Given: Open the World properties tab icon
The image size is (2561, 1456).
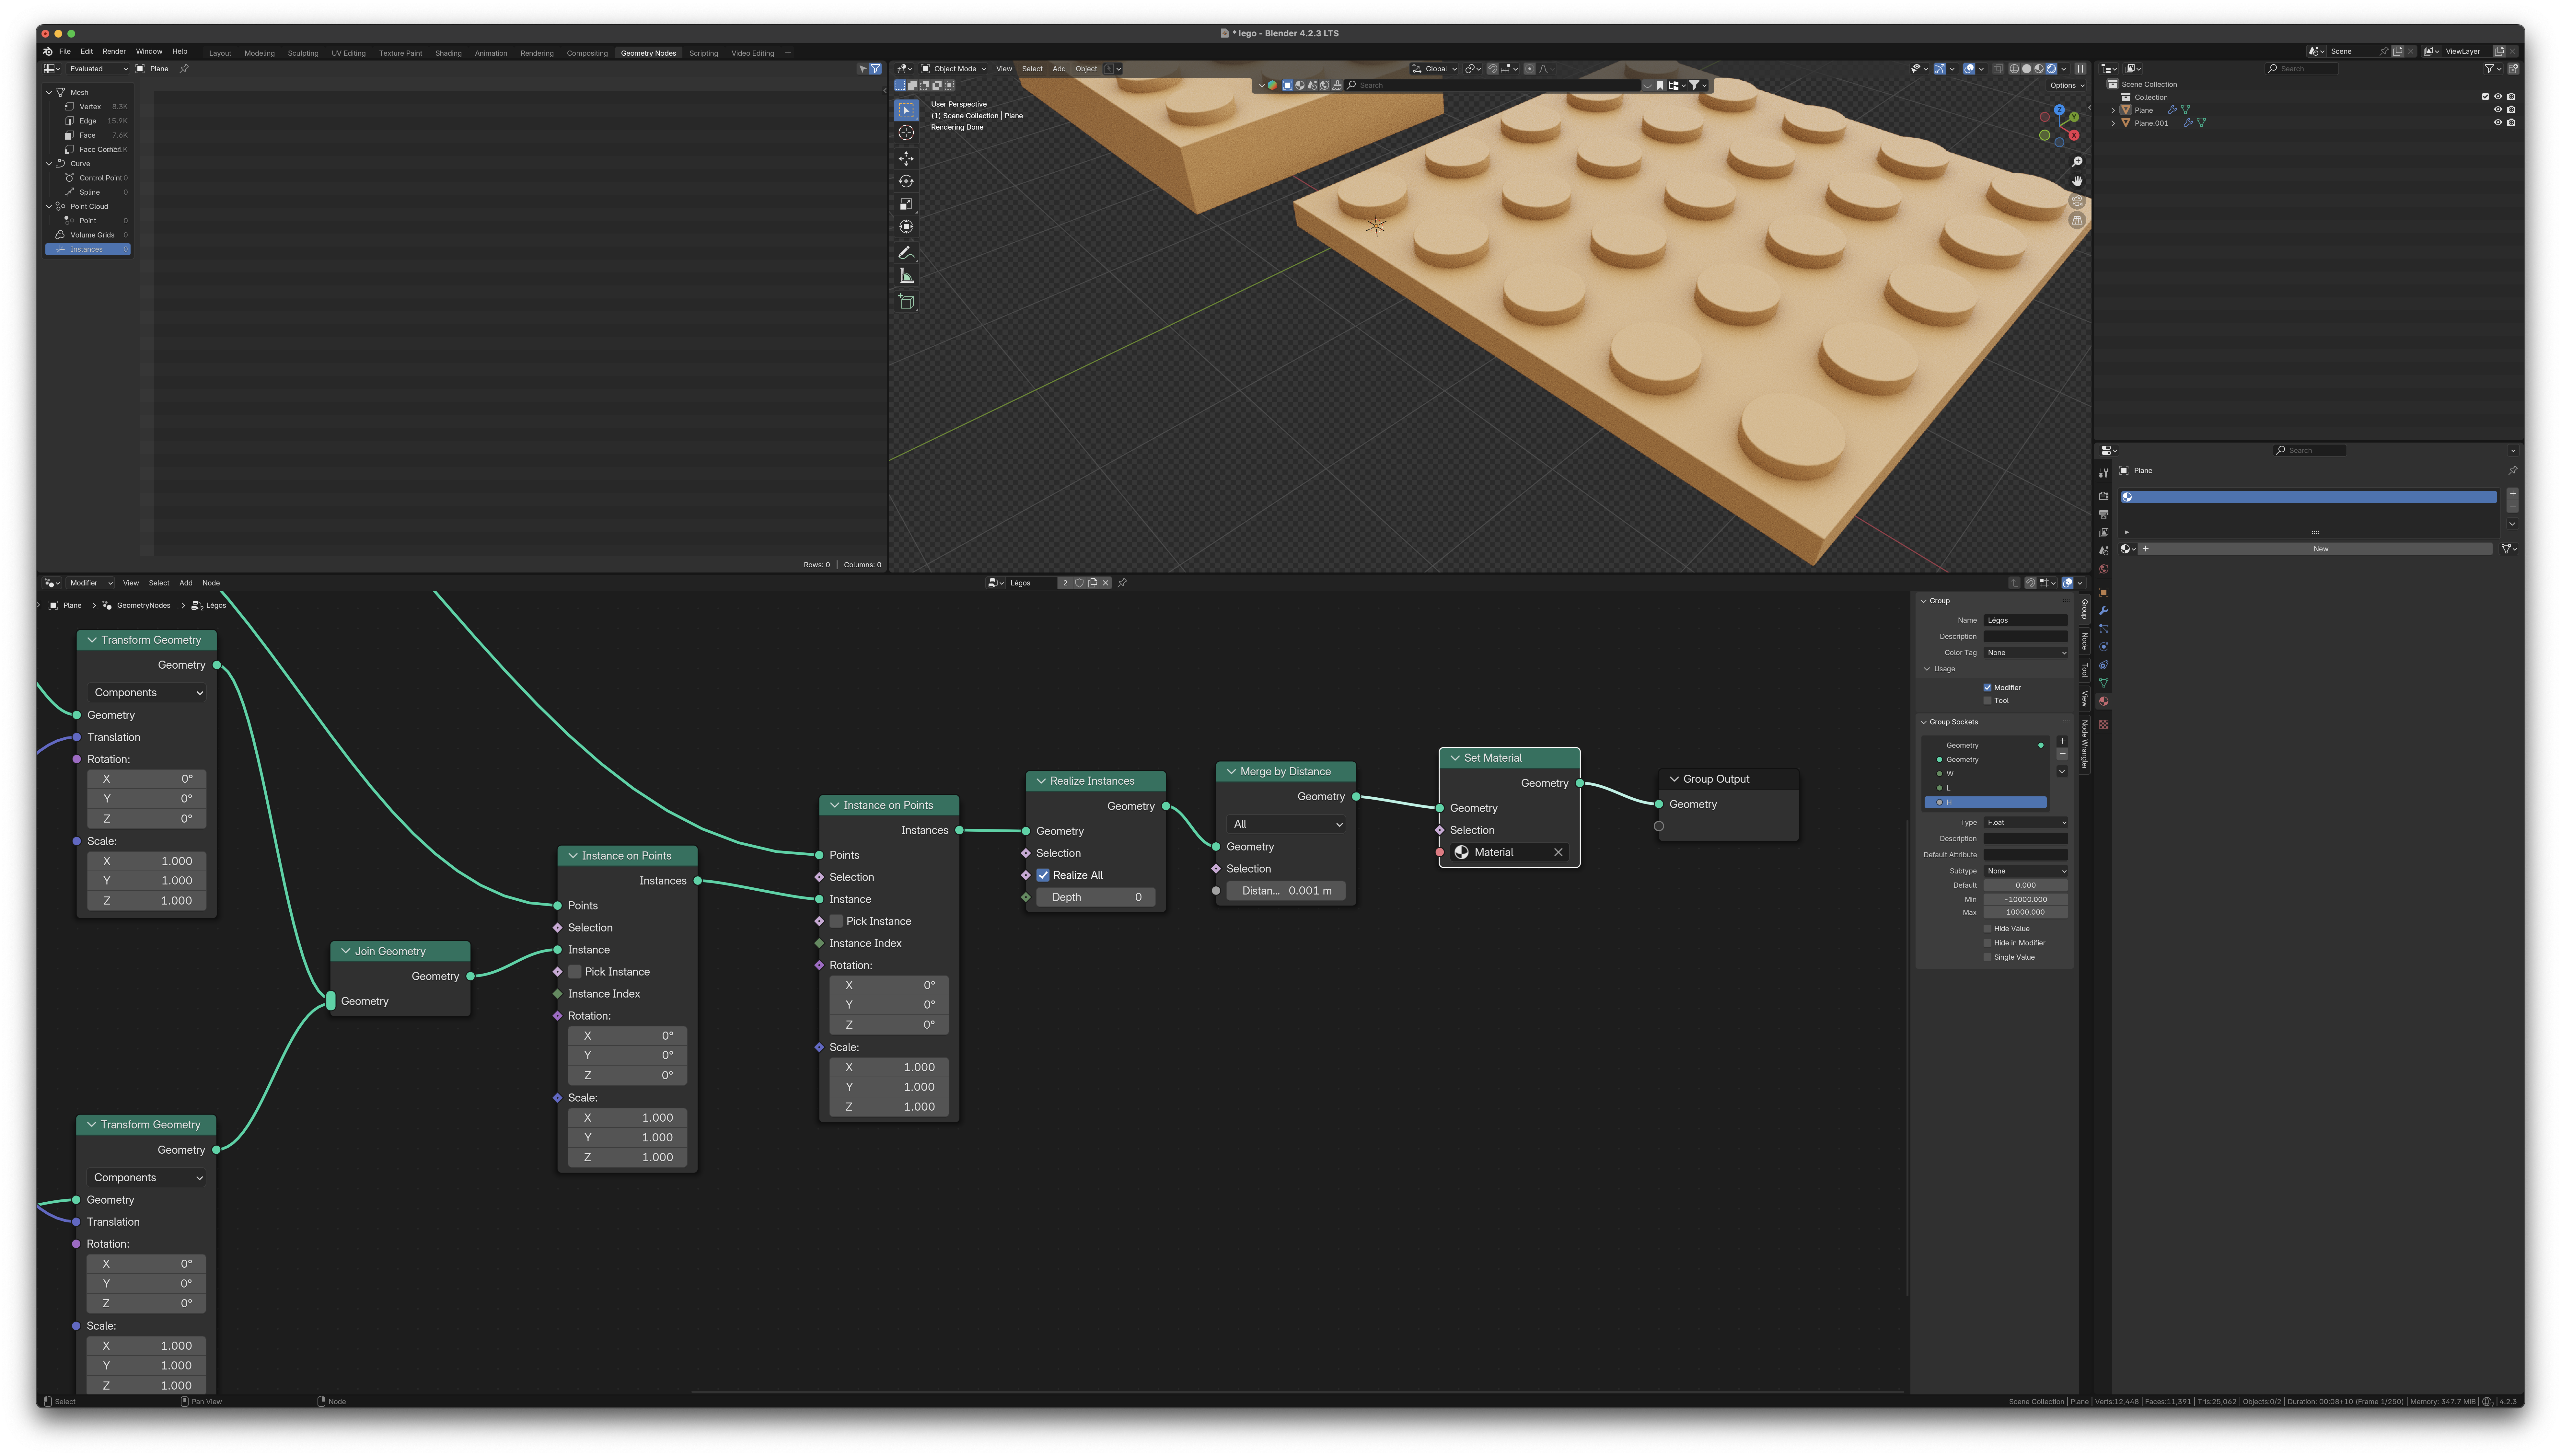Looking at the screenshot, I should tap(2104, 569).
